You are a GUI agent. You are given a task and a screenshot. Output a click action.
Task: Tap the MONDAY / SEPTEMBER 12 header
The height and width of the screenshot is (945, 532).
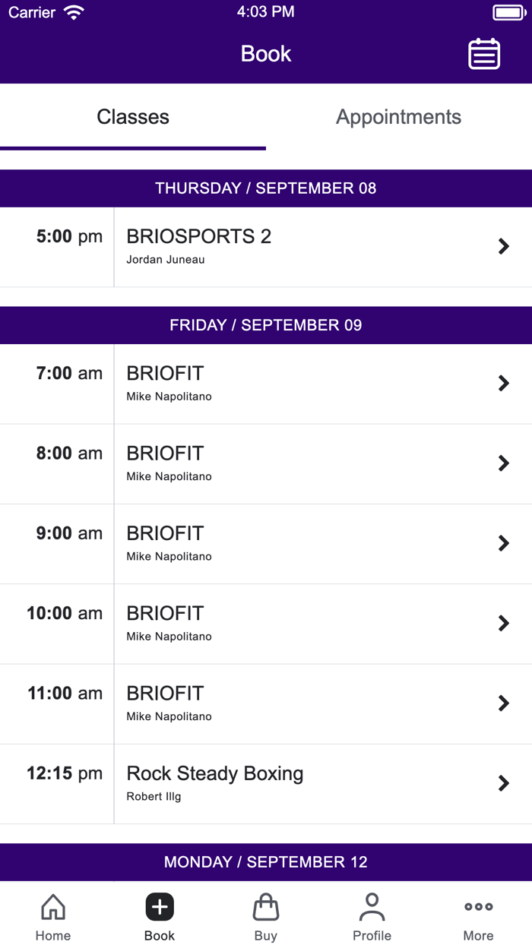tap(266, 862)
